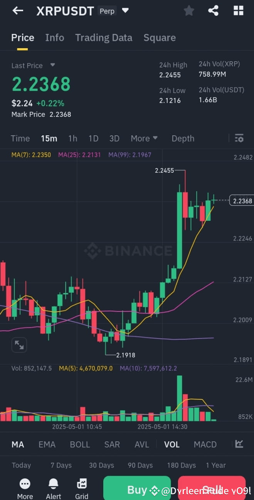Screen dimensions: 254x500
Task: Select the 1 Year range filter
Action: tap(216, 465)
